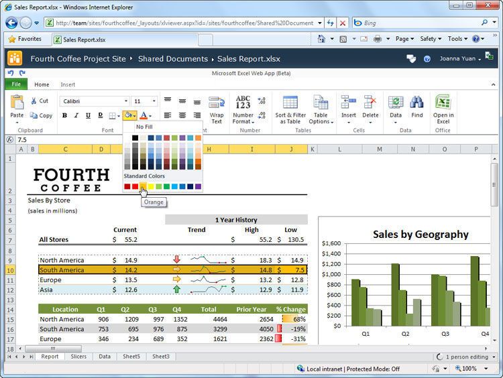The width and height of the screenshot is (503, 378).
Task: Click Sort & Filter as Table
Action: (x=290, y=110)
